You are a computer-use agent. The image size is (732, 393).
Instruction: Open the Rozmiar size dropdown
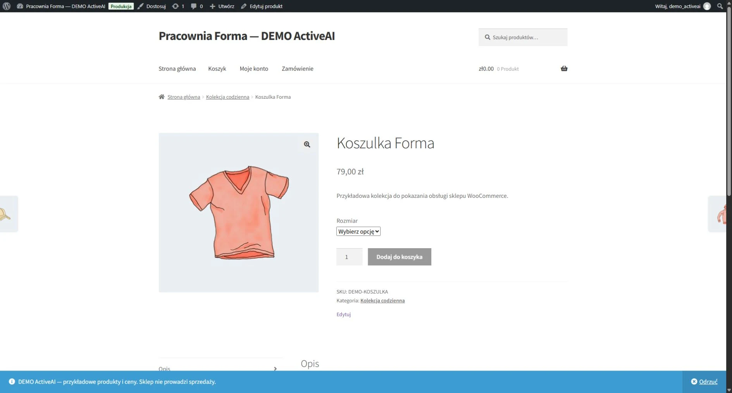point(358,232)
